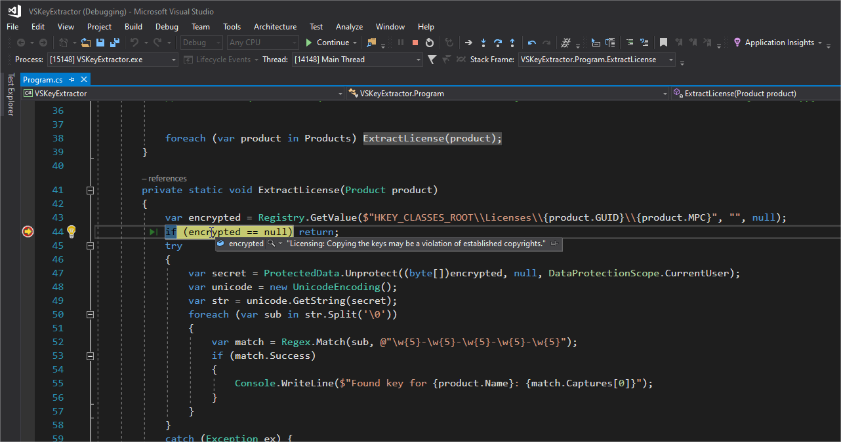The height and width of the screenshot is (442, 841).
Task: Toggle the breakpoint on line 44
Action: pos(28,232)
